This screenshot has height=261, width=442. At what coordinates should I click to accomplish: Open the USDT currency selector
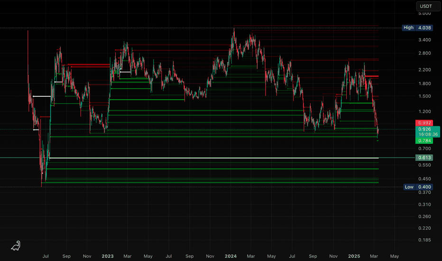pos(428,6)
